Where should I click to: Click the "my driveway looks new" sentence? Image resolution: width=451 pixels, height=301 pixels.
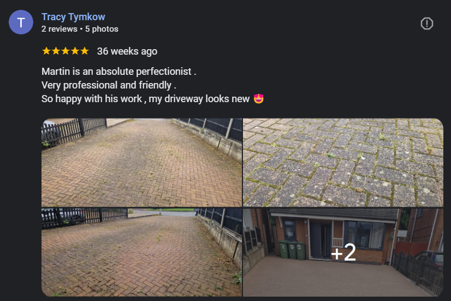[199, 99]
